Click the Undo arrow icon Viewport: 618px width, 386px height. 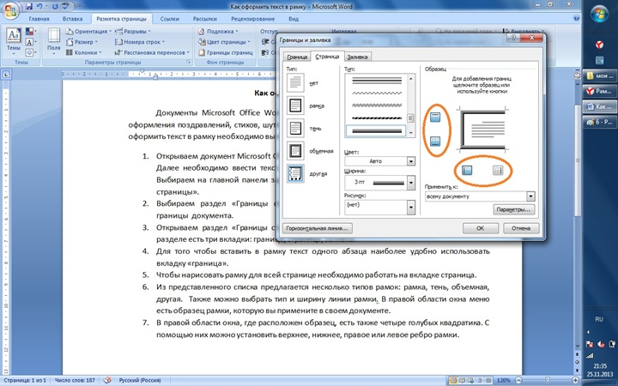39,6
